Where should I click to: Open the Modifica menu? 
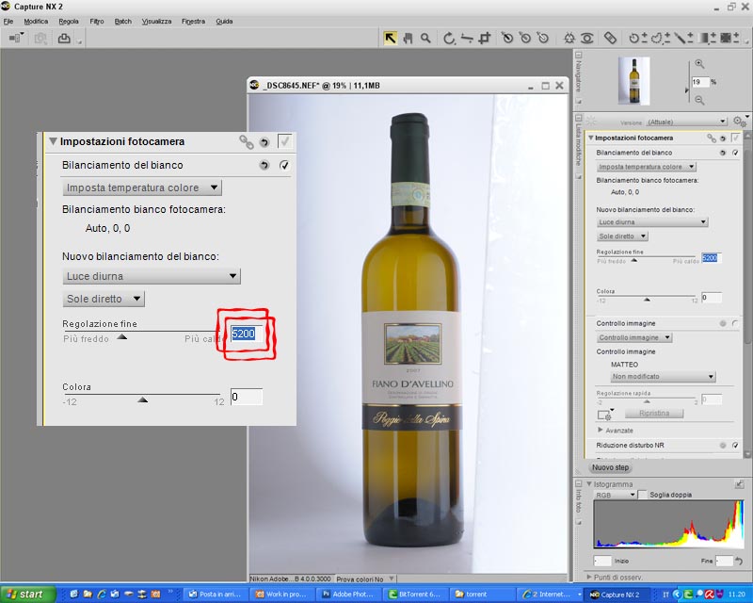tap(36, 21)
